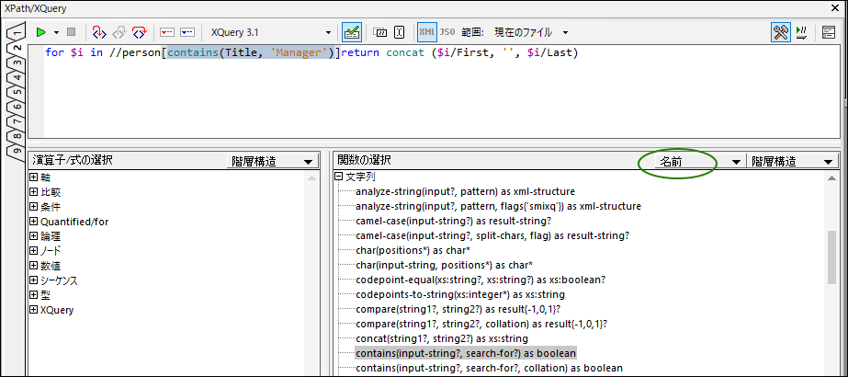848x377 pixels.
Task: Select char(input-string, positions*) function
Action: click(444, 265)
